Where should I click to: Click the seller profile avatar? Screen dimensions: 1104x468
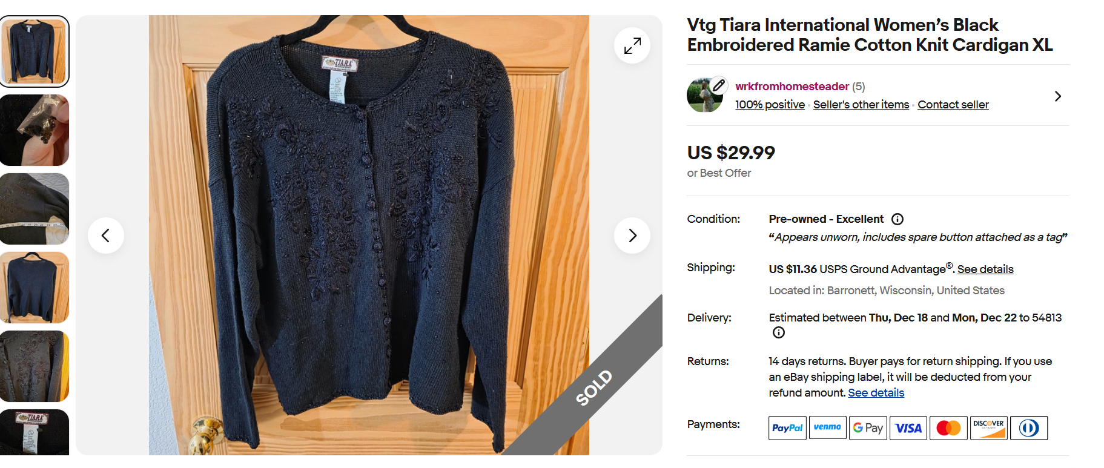point(705,95)
